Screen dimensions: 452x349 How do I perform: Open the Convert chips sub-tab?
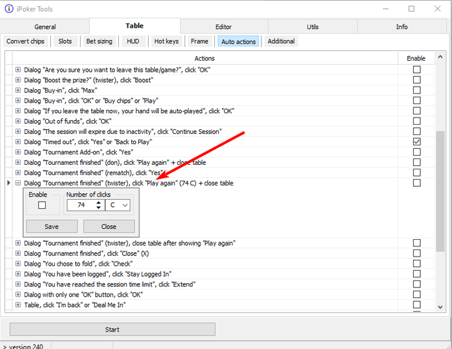point(25,41)
